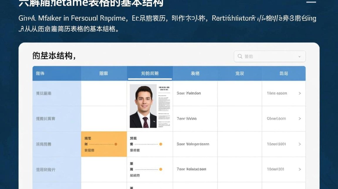Click the slider dot inside the orange cell

[116, 144]
